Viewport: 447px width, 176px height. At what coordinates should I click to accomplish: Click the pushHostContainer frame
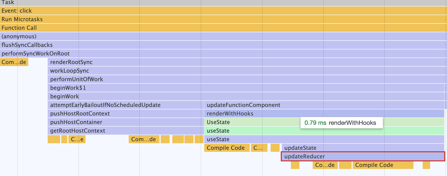pos(125,122)
